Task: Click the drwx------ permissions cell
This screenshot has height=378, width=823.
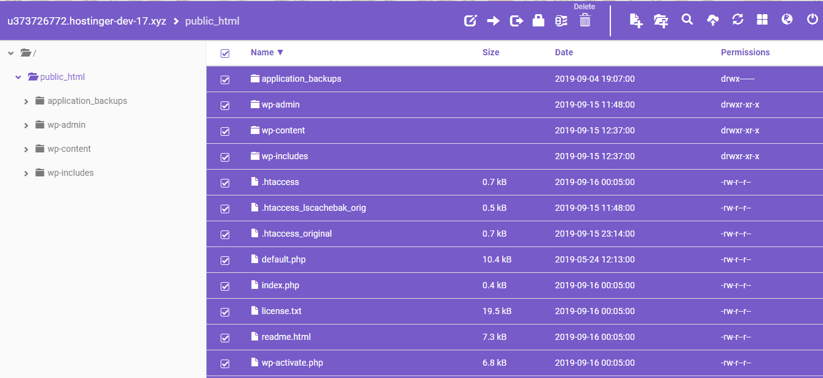Action: click(737, 79)
